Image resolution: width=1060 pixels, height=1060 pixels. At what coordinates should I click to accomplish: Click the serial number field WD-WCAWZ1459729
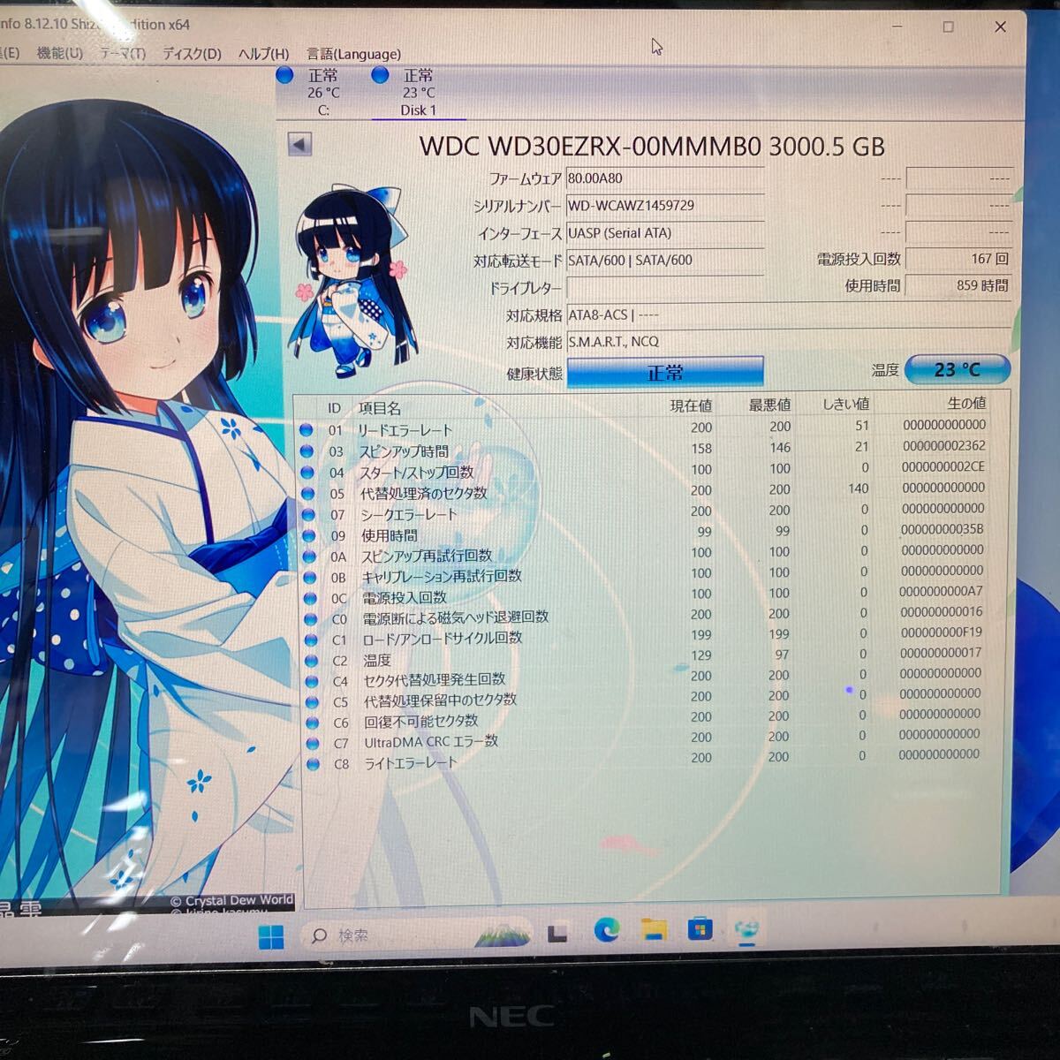point(664,206)
